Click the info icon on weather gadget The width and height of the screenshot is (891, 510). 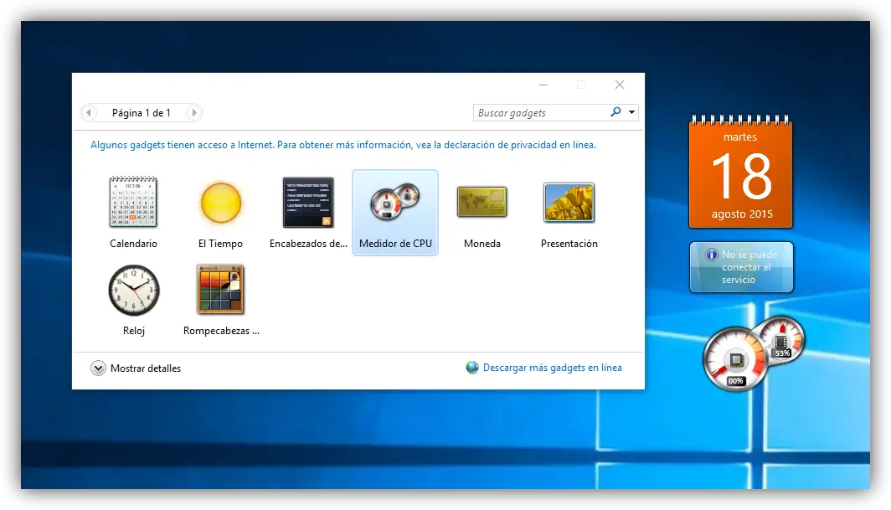tap(712, 254)
